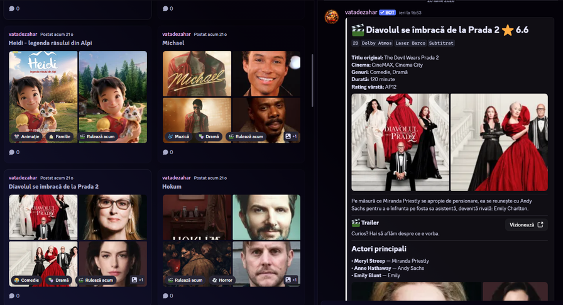Click the comment bubble icon under the Michael post
Image resolution: width=563 pixels, height=305 pixels.
[x=165, y=152]
